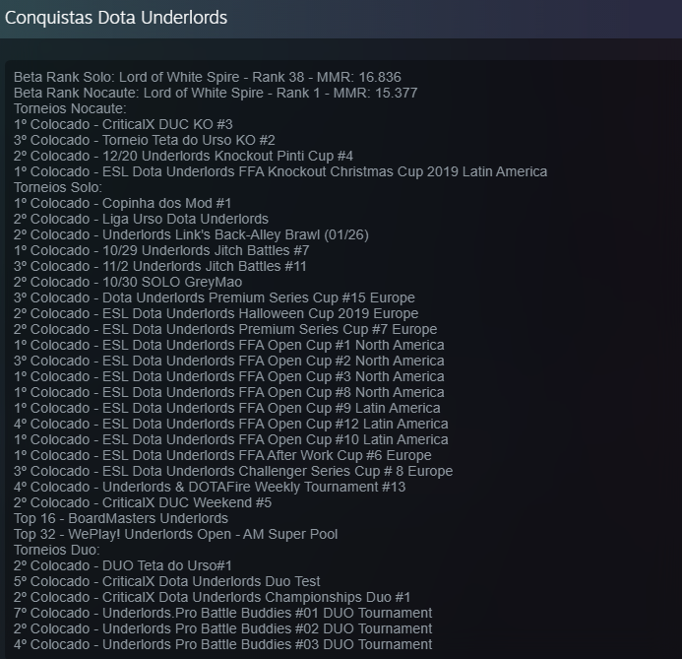Viewport: 682px width, 659px height.
Task: Click the 'CriticalX DUC Weekend #5' line
Action: tap(143, 502)
